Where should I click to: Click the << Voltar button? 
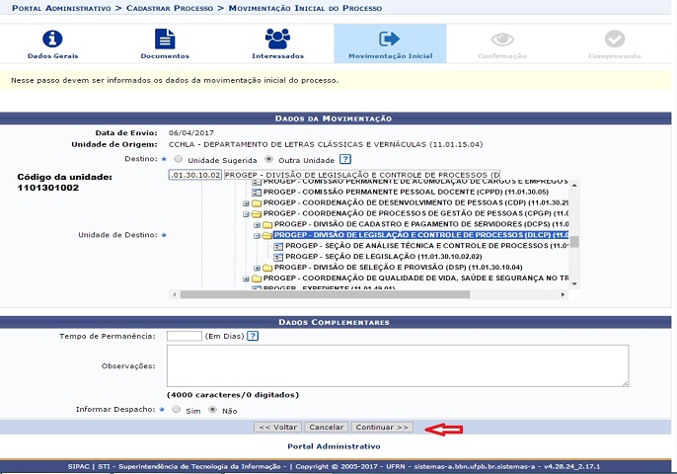click(277, 428)
